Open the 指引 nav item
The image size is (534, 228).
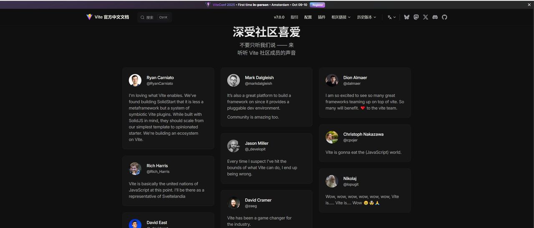[295, 17]
